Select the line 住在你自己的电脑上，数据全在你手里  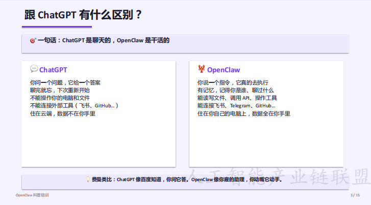tap(243, 113)
